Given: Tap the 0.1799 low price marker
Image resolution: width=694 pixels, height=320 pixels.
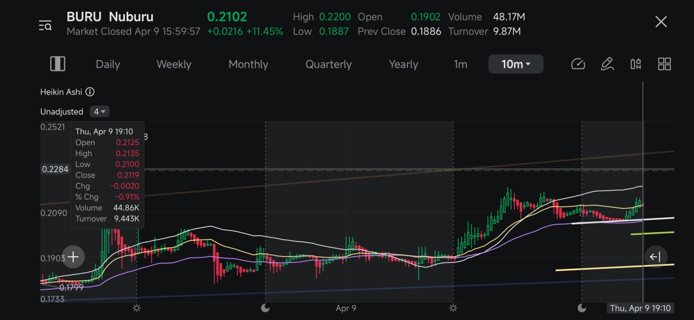Looking at the screenshot, I should [x=71, y=288].
